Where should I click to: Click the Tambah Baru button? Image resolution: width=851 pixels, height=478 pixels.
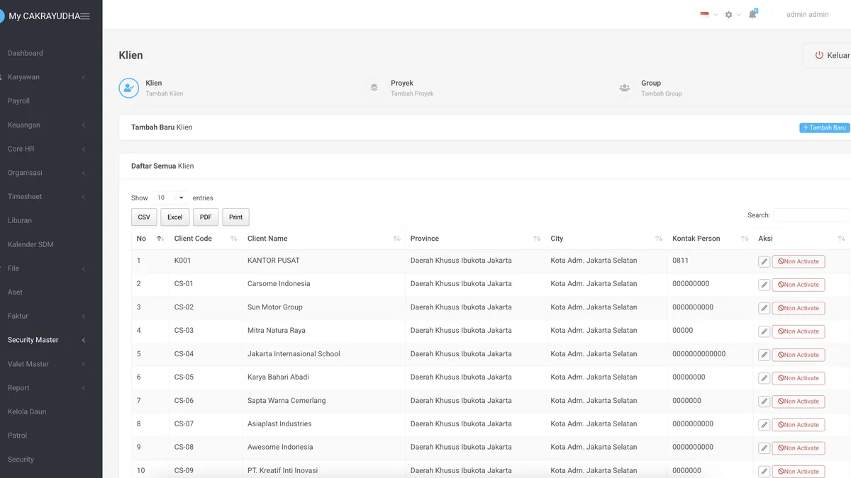tap(824, 127)
